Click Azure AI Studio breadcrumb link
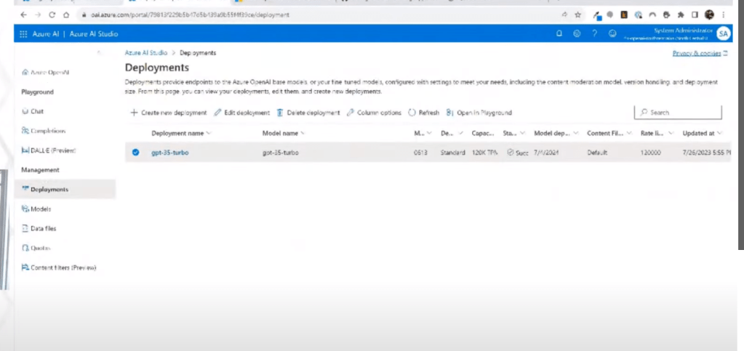This screenshot has width=744, height=351. point(145,52)
